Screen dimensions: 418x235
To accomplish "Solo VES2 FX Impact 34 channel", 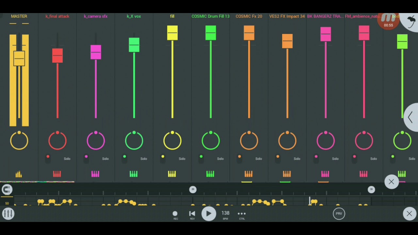I will [x=297, y=159].
